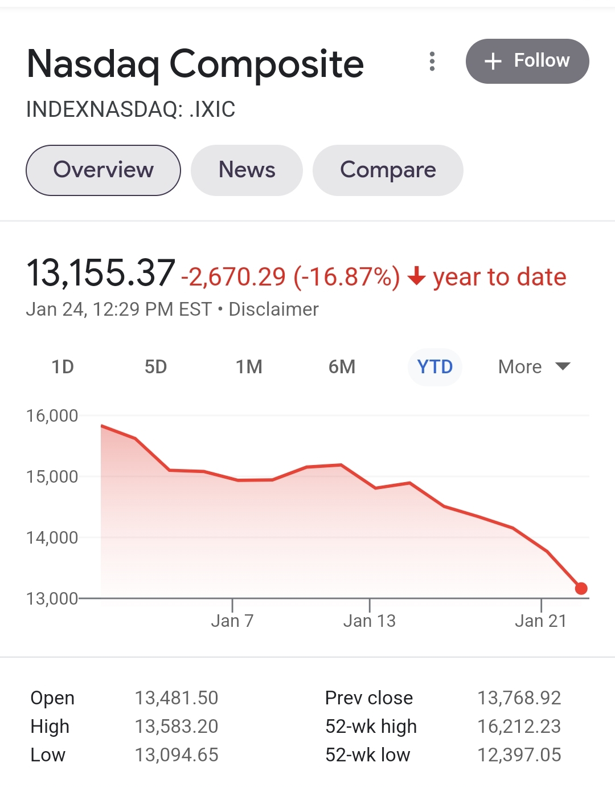
Task: Click the red down arrow indicator
Action: pos(416,276)
